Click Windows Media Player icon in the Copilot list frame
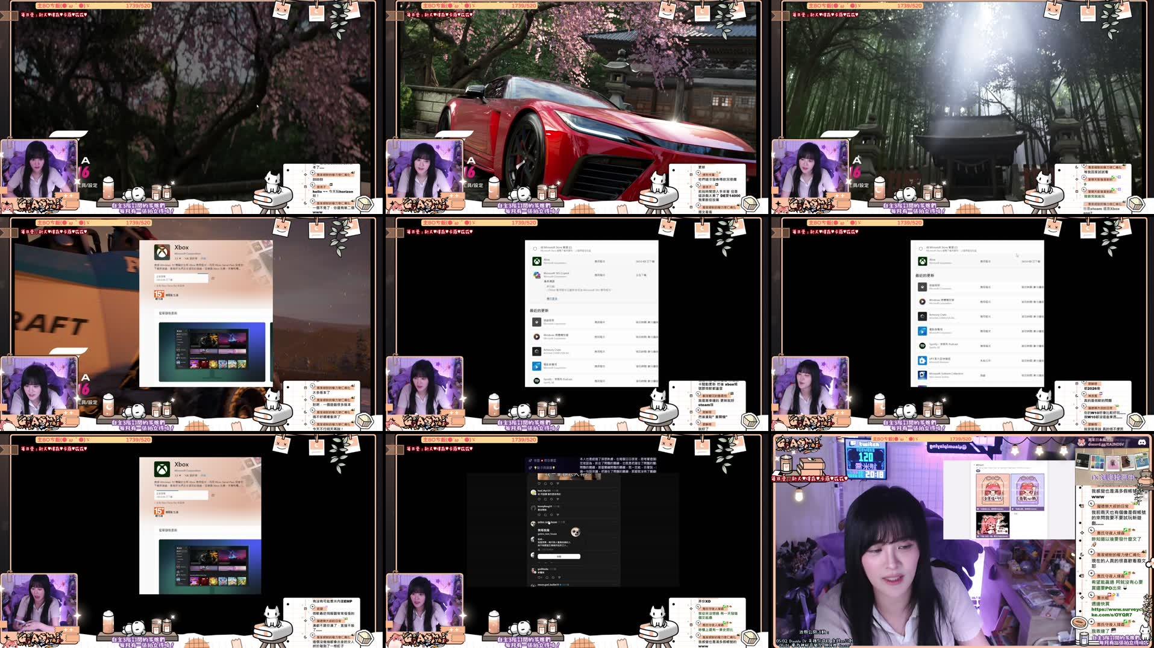 coord(536,336)
